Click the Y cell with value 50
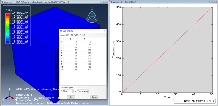 85,45
